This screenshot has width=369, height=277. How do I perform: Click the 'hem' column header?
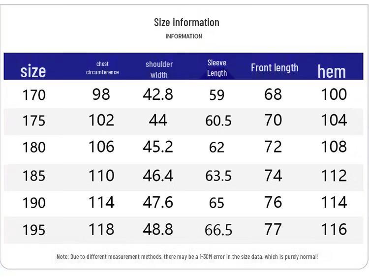click(x=332, y=71)
